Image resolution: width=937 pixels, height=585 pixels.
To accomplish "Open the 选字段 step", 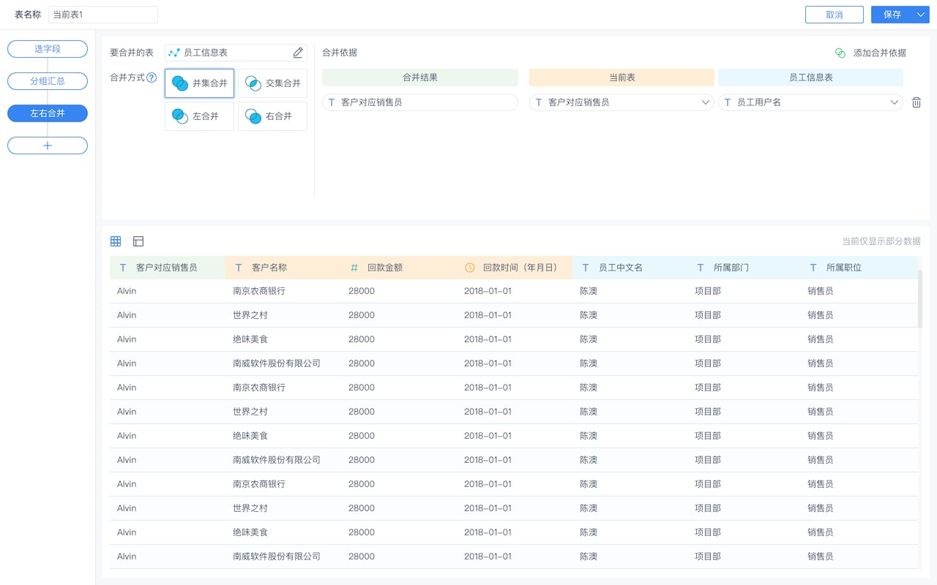I will click(48, 49).
